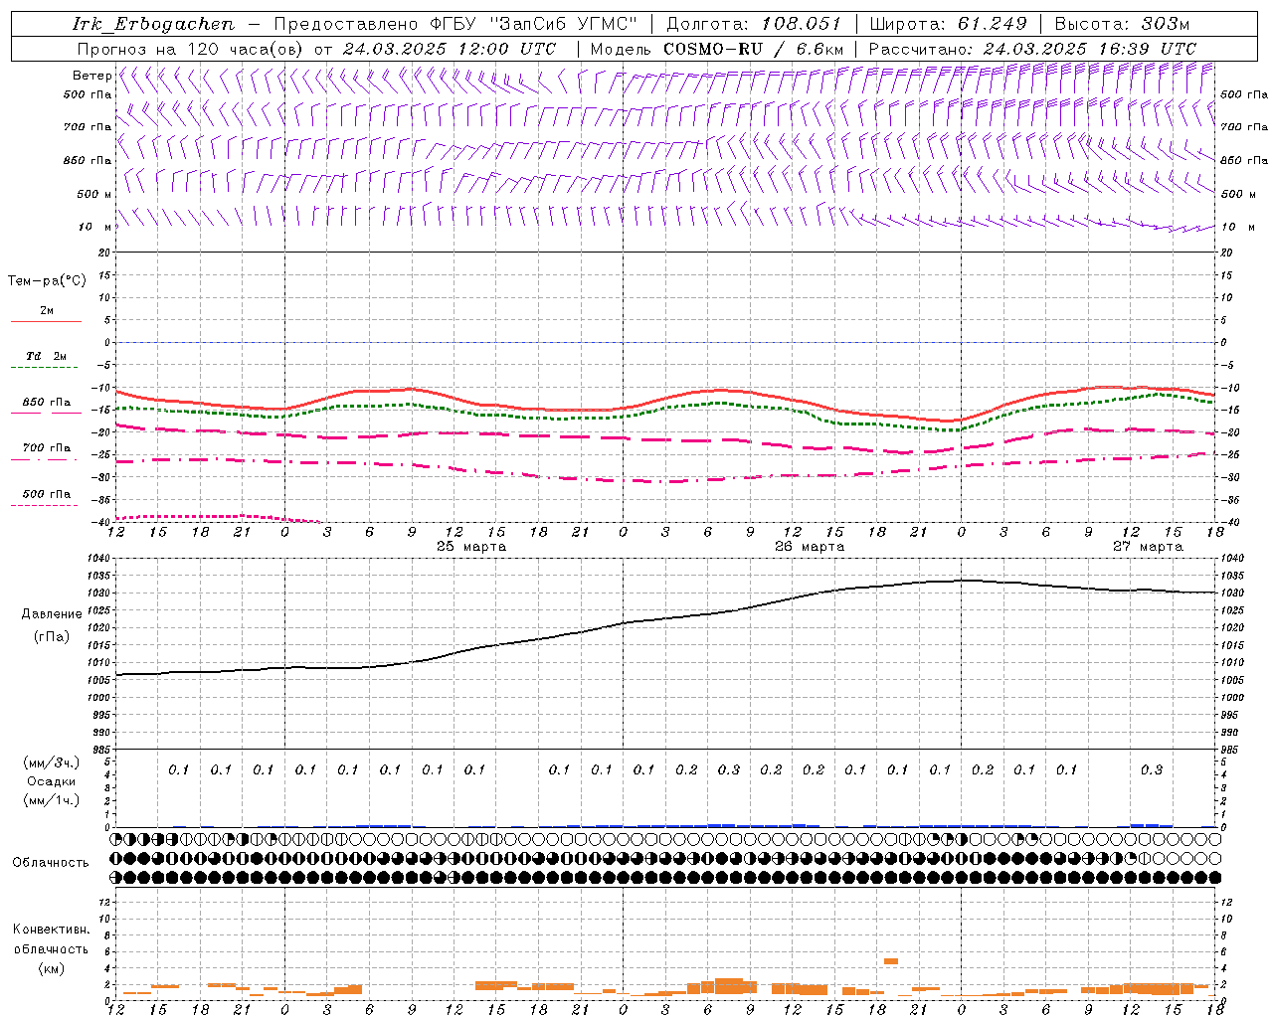Click the Рассчитано: 24.03.2025 16:39 UTC timestamp

pyautogui.click(x=1032, y=49)
